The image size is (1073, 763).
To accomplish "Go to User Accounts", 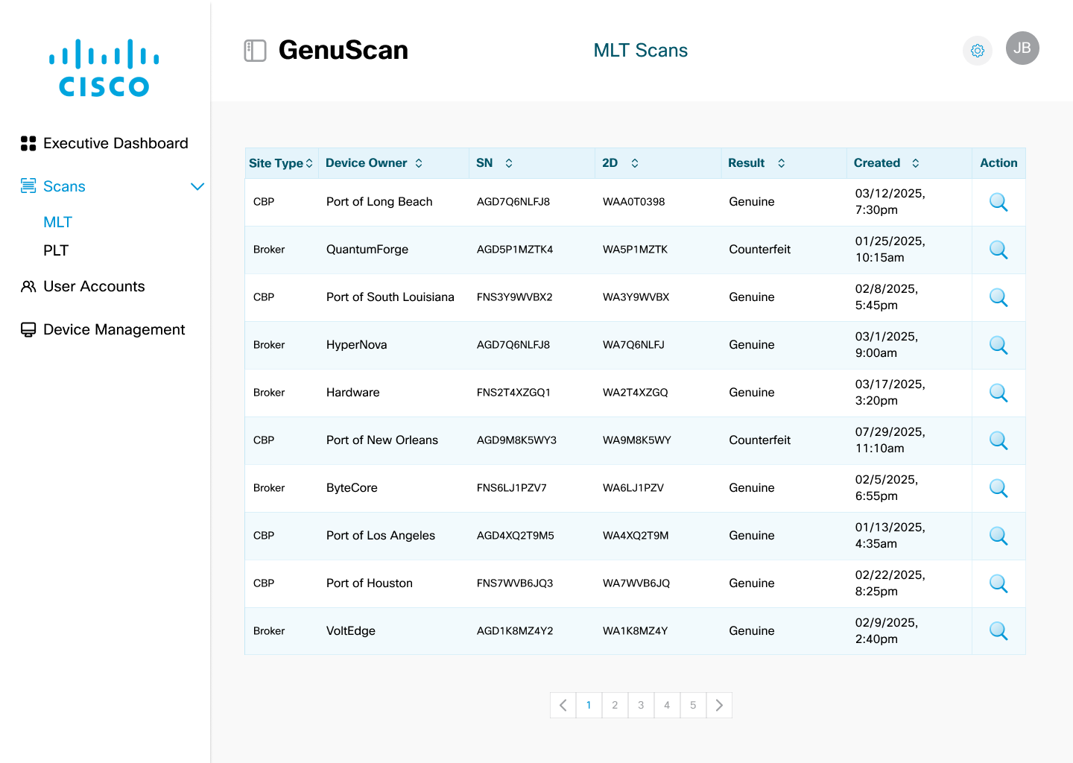I will click(94, 286).
